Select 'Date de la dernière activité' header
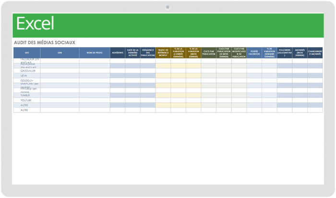336x198 pixels. 132,52
